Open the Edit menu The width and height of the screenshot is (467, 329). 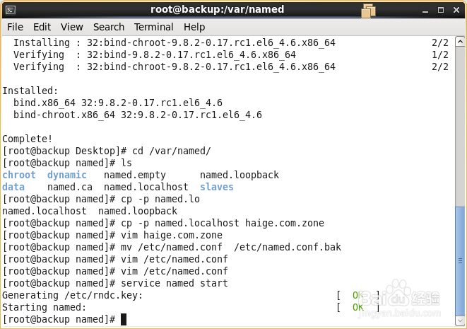[42, 27]
